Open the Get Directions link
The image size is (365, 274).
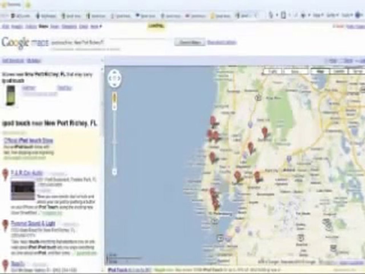13,61
